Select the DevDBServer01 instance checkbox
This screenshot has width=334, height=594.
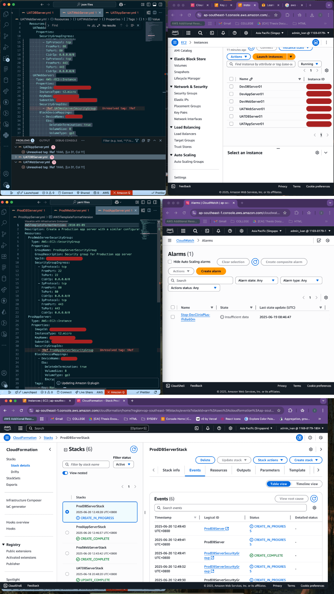(x=231, y=87)
